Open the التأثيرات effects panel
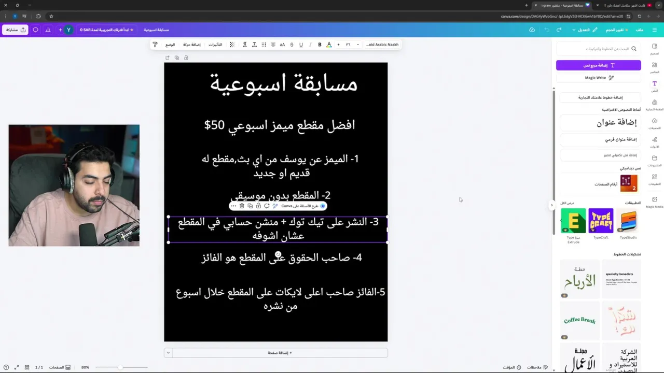 (215, 45)
